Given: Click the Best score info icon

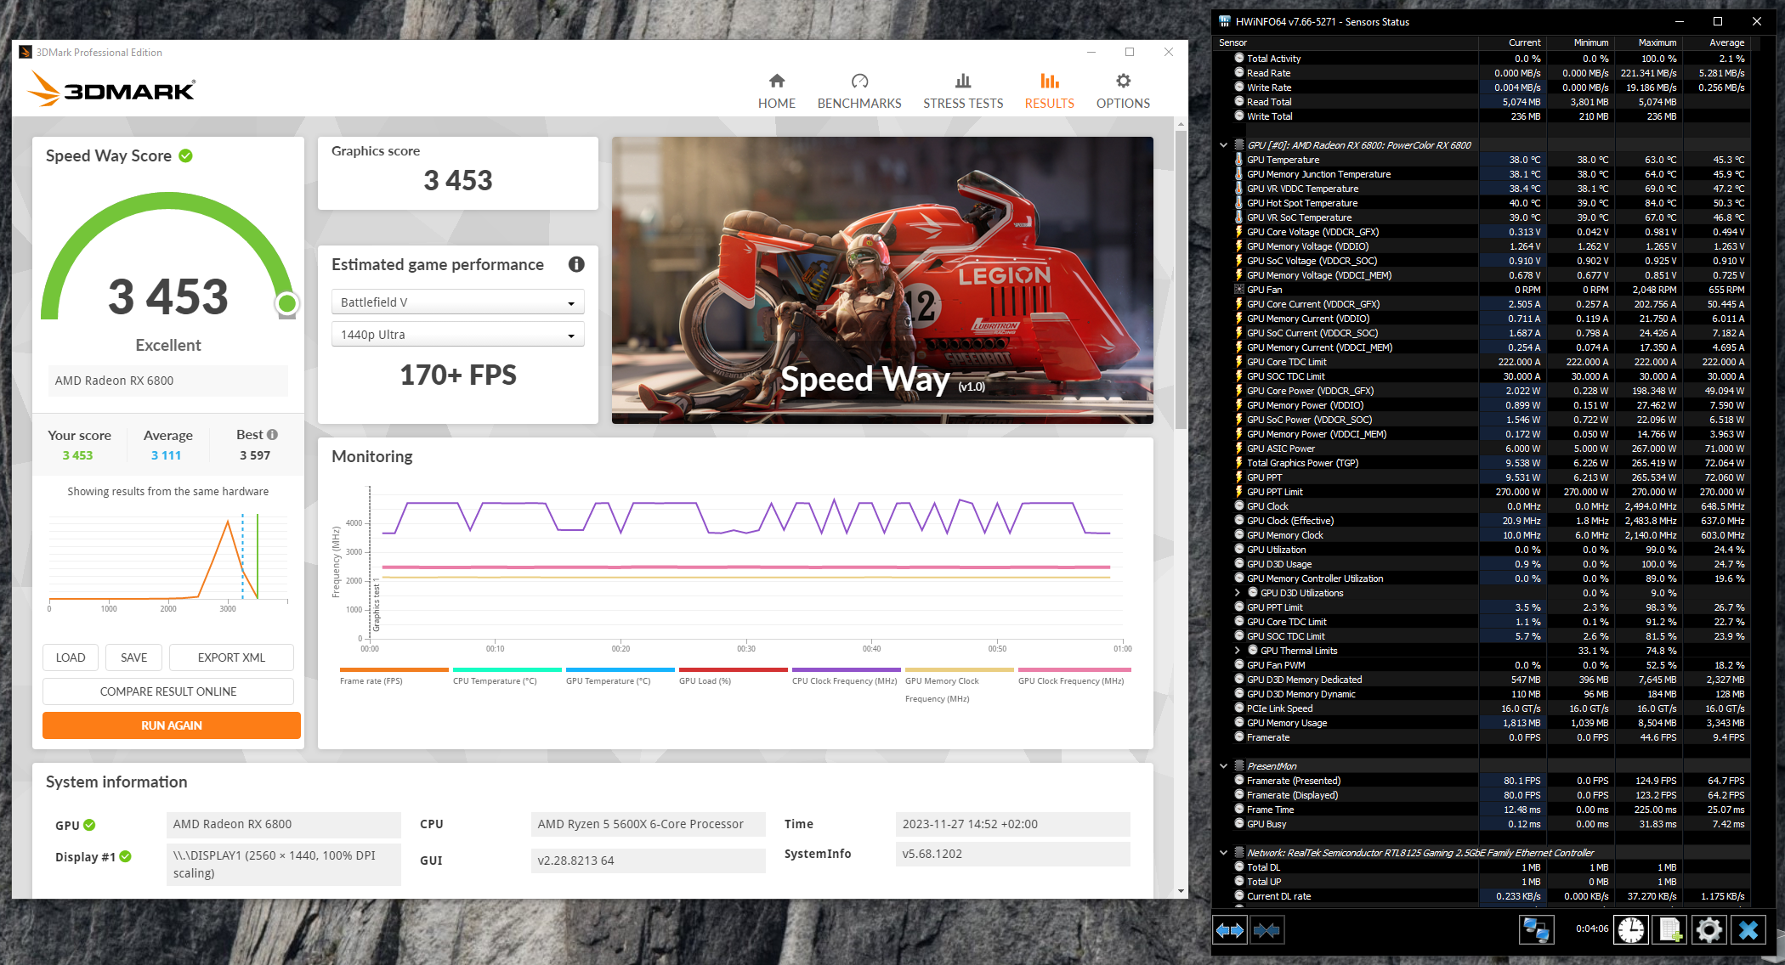Looking at the screenshot, I should (x=273, y=434).
